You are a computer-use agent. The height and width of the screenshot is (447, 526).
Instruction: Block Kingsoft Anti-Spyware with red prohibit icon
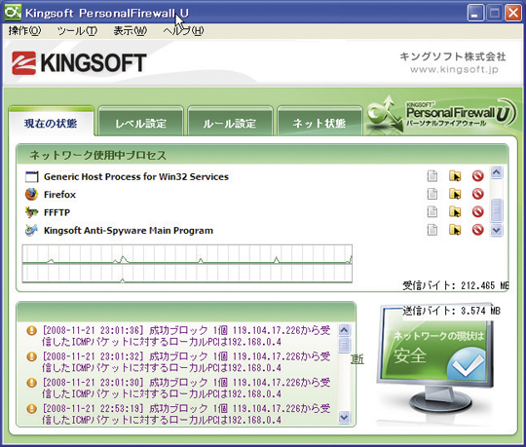[x=477, y=230]
